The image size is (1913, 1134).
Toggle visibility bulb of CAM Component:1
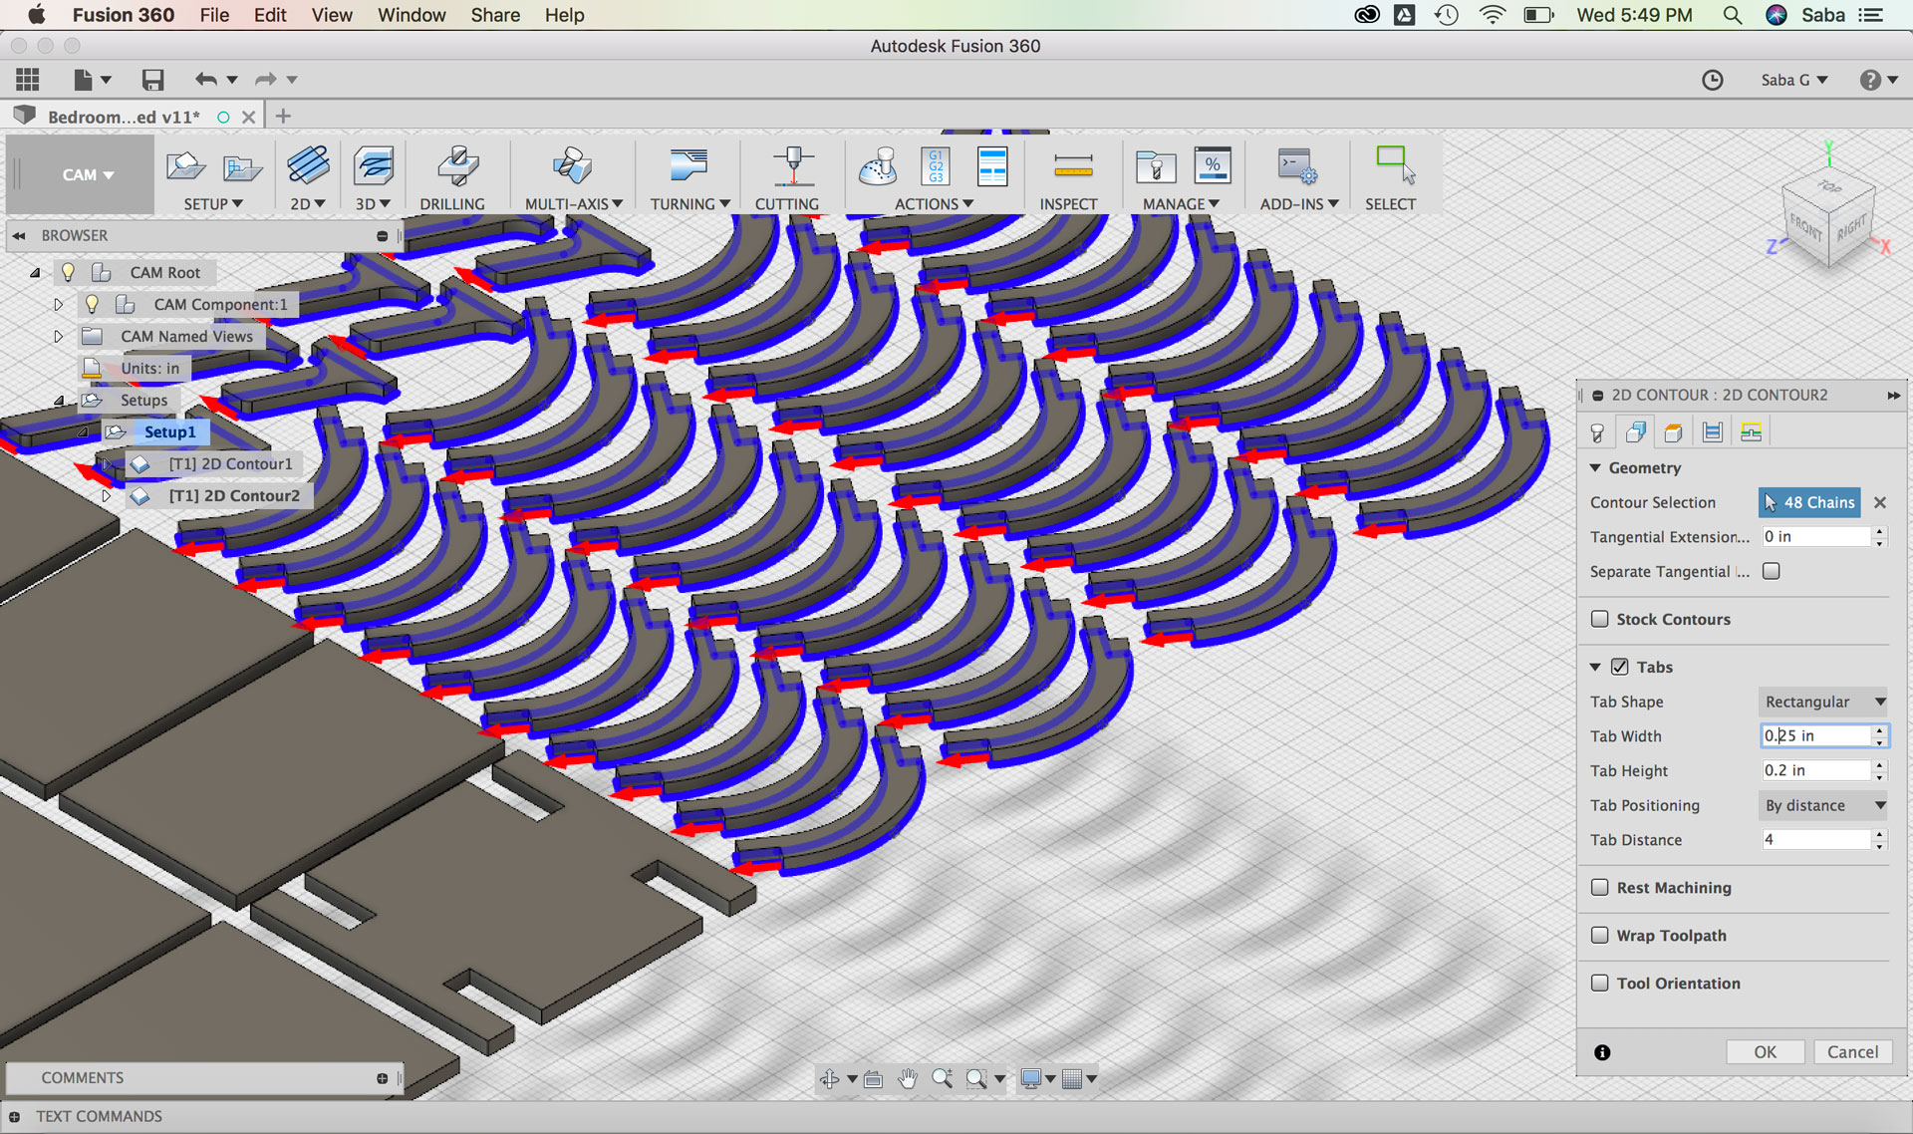92,304
